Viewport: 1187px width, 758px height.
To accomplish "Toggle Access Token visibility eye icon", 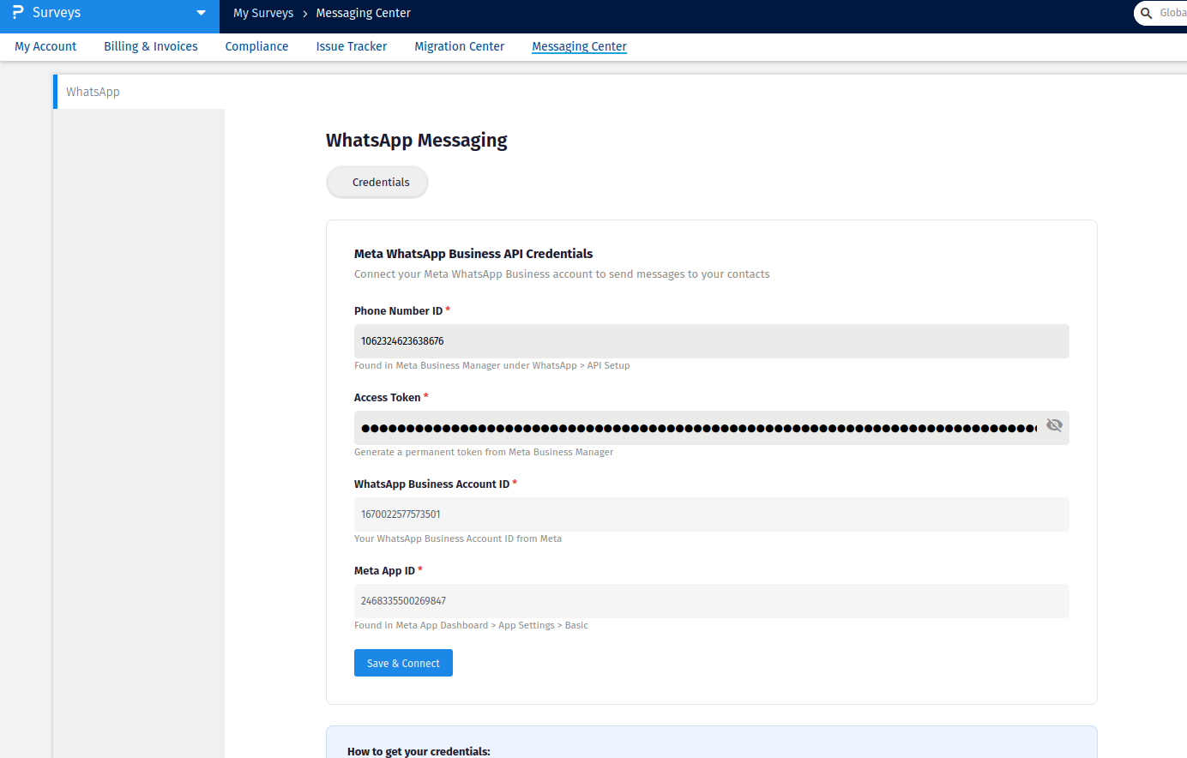I will click(1054, 425).
